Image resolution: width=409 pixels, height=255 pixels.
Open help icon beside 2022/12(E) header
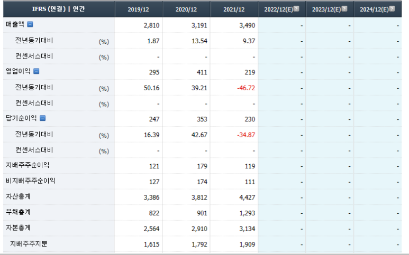click(x=296, y=8)
